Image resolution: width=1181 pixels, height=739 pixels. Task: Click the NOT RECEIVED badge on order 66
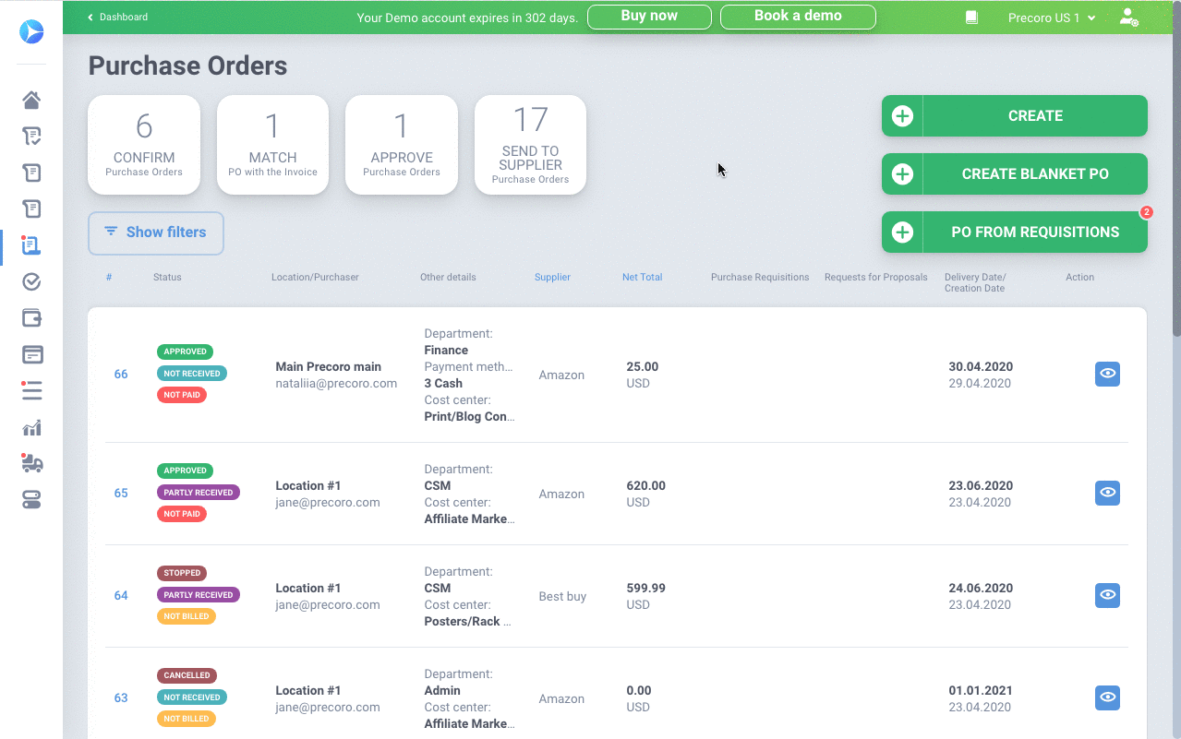(x=192, y=374)
